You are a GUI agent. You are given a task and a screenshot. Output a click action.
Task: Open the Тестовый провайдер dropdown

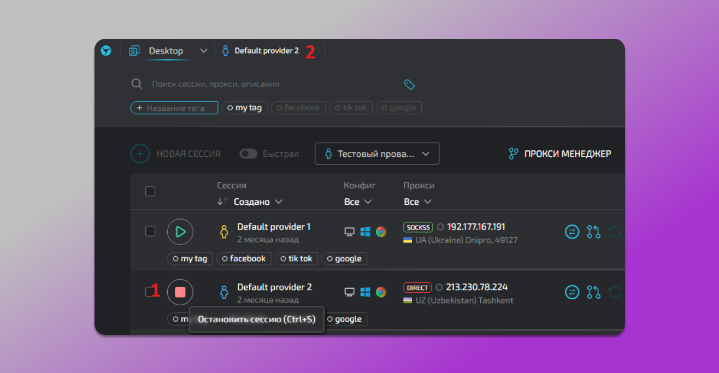(x=377, y=154)
